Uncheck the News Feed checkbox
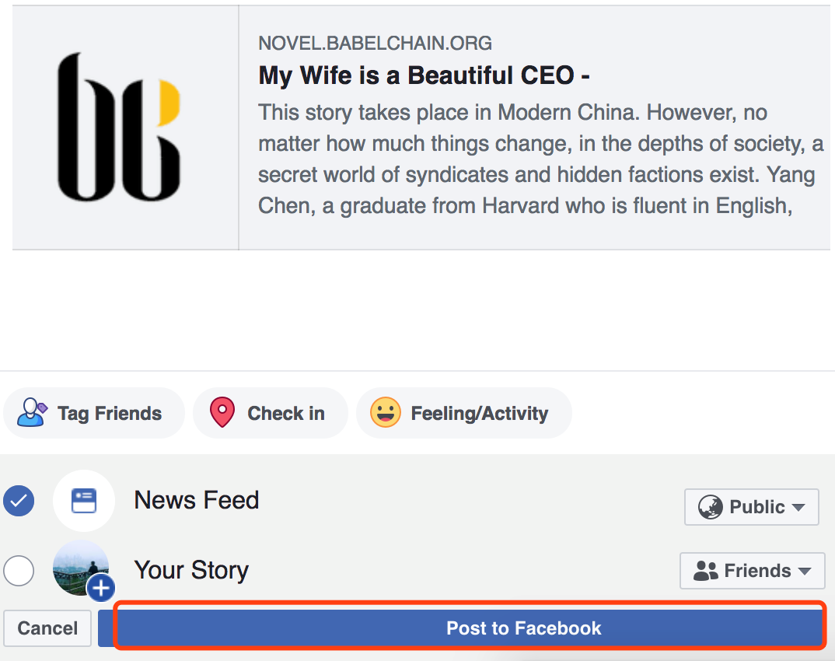 19,501
